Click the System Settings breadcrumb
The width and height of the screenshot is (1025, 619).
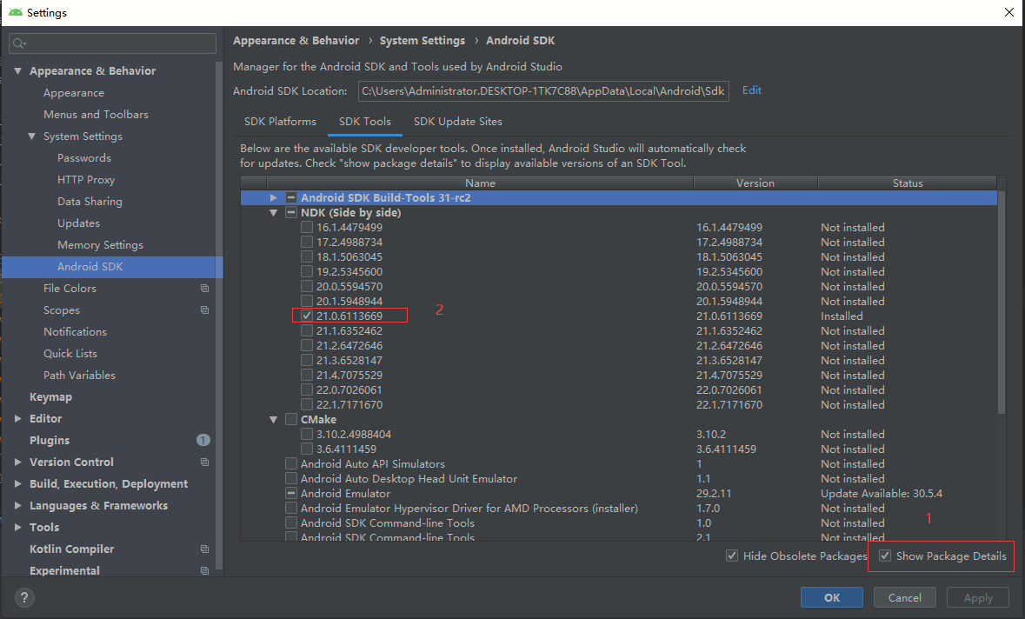point(423,41)
